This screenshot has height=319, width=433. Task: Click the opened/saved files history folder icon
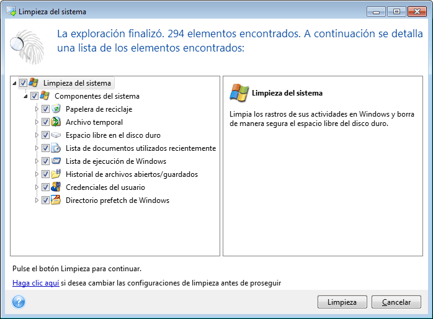pos(56,174)
